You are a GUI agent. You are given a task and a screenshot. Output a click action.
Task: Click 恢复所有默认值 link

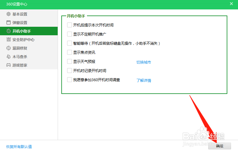tap(19, 147)
